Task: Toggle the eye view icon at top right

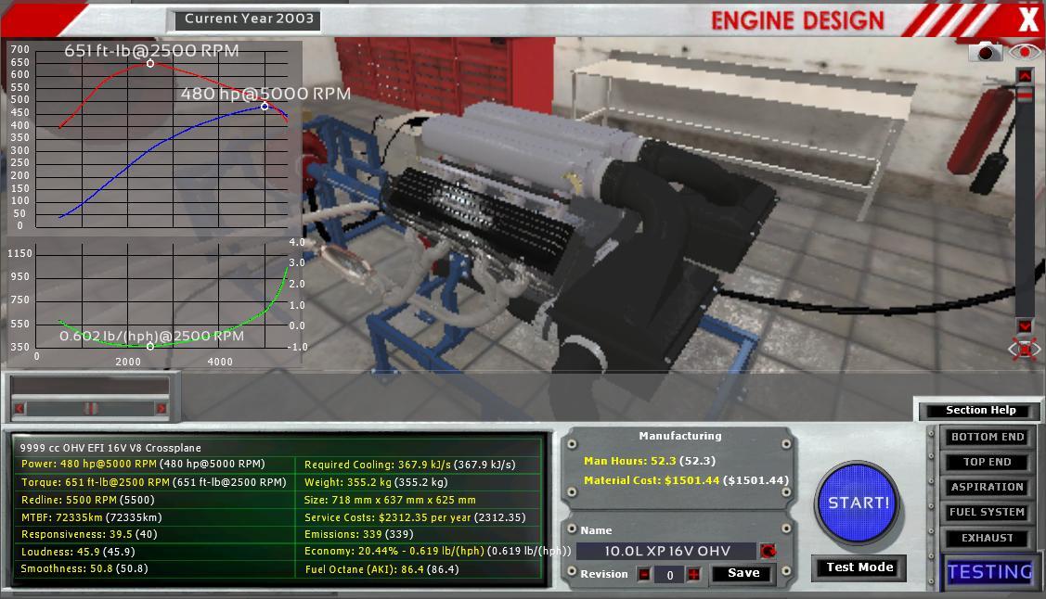Action: 1025,53
